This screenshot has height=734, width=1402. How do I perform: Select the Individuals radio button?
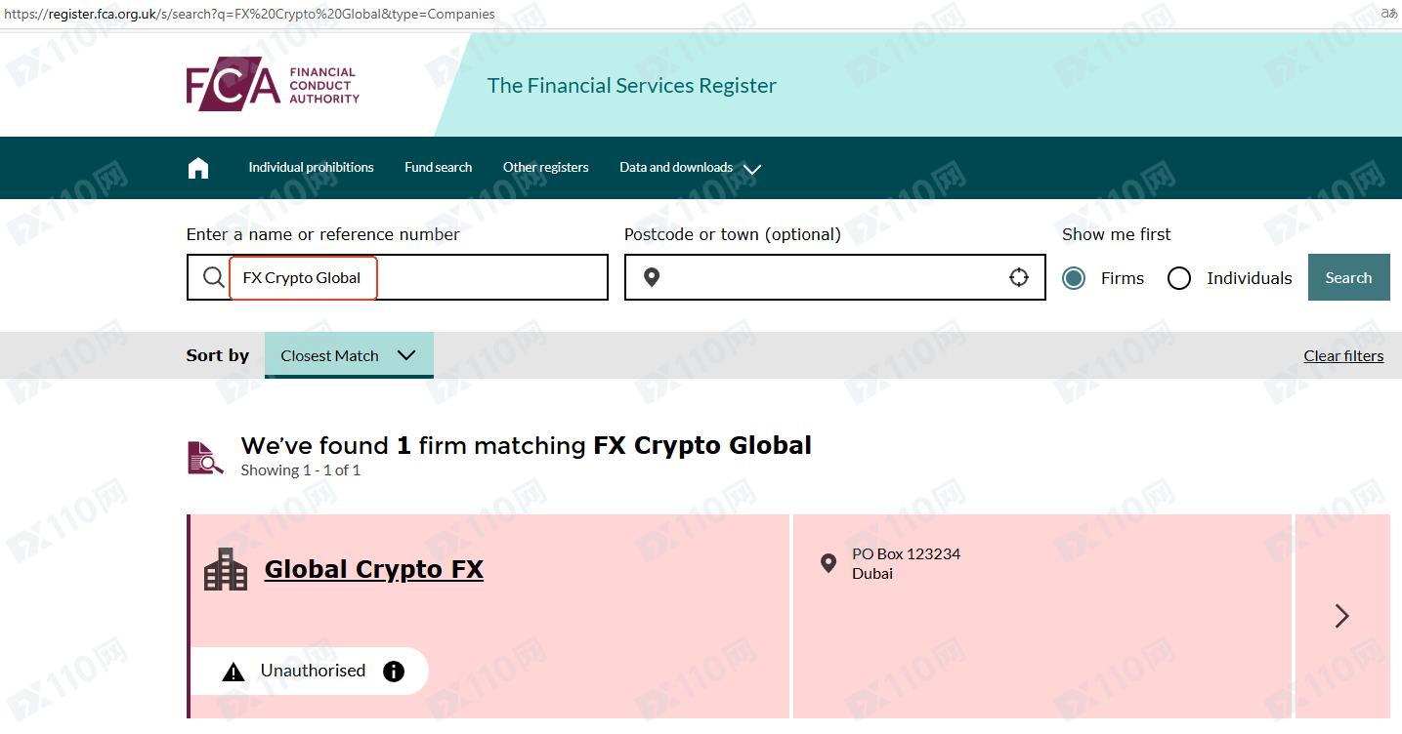(1179, 278)
